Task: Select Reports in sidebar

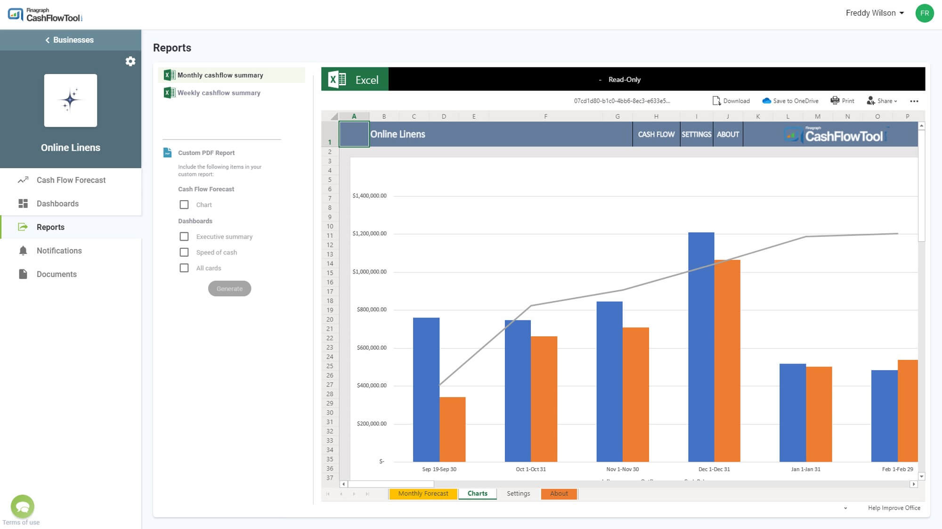Action: (71, 227)
